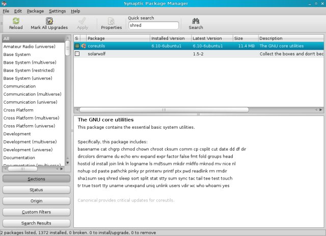Viewport: 326px width, 236px height.
Task: Click the package list left scroll arrow
Action: [77, 109]
